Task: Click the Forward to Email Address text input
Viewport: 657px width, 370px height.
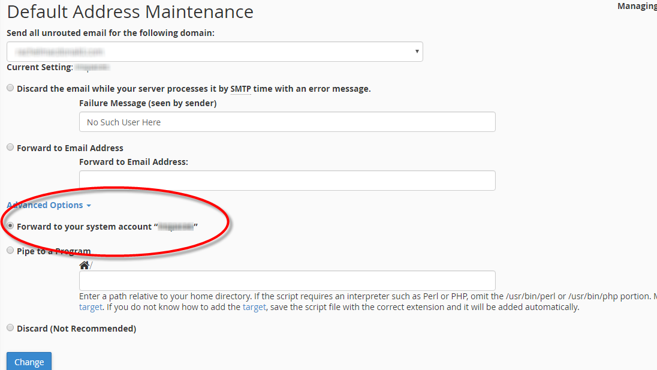Action: coord(287,181)
